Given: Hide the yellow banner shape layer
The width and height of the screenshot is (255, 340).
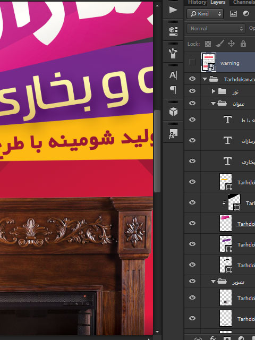Looking at the screenshot, I should pyautogui.click(x=192, y=182).
